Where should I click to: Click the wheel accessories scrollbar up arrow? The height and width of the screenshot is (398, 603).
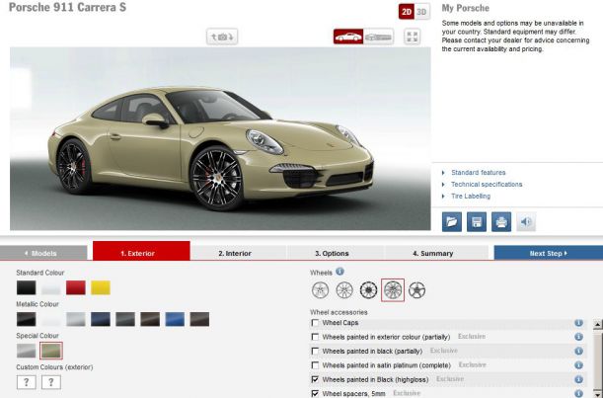pos(598,324)
